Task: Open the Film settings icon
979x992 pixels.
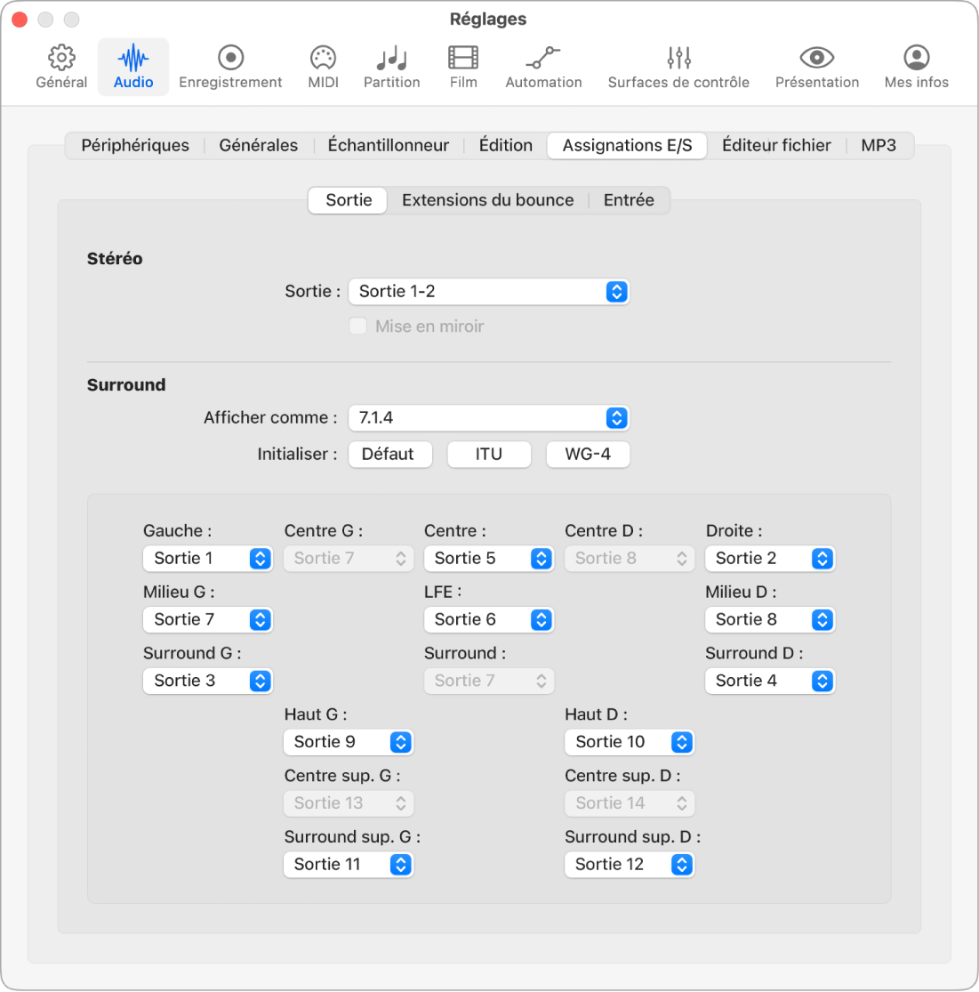Action: (462, 66)
